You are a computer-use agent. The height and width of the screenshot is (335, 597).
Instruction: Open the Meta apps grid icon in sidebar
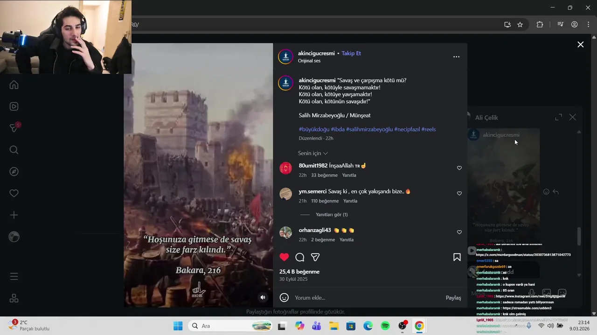click(14, 298)
